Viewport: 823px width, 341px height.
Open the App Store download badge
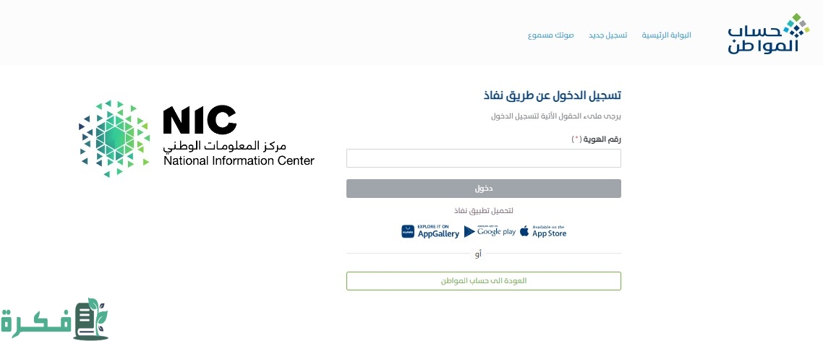click(542, 231)
